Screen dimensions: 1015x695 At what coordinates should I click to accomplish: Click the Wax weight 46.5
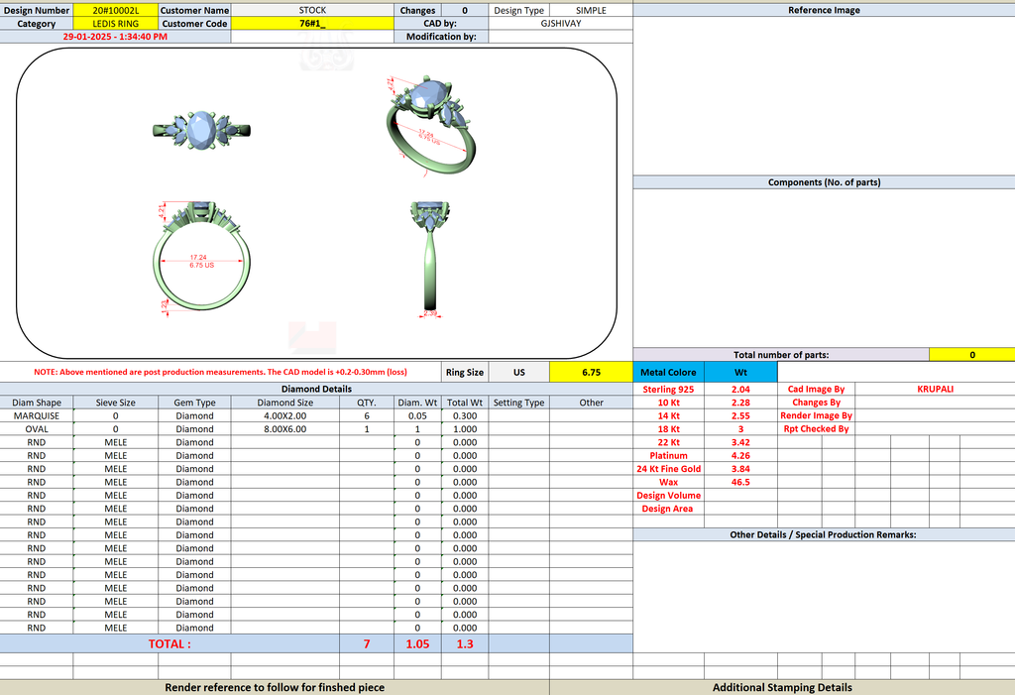point(740,482)
